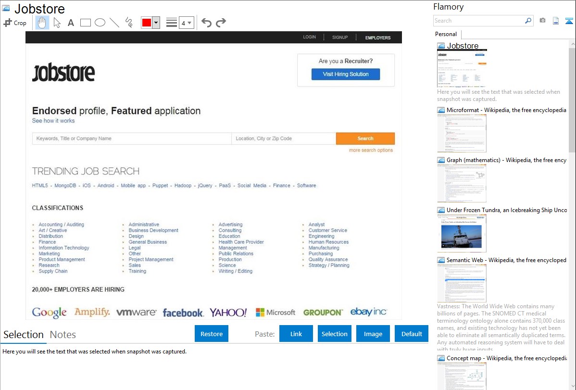
Task: Open the Microformat Wikipedia snapshot thumbnail
Action: pyautogui.click(x=462, y=133)
